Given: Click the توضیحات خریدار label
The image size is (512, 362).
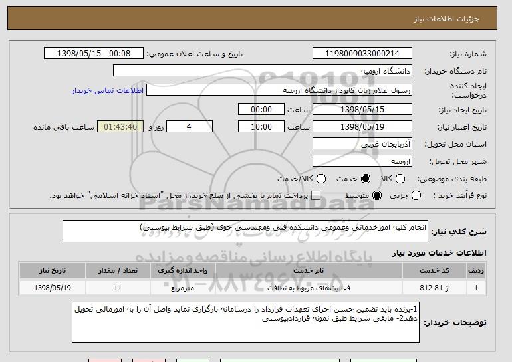Looking at the screenshot, I should pyautogui.click(x=455, y=323).
